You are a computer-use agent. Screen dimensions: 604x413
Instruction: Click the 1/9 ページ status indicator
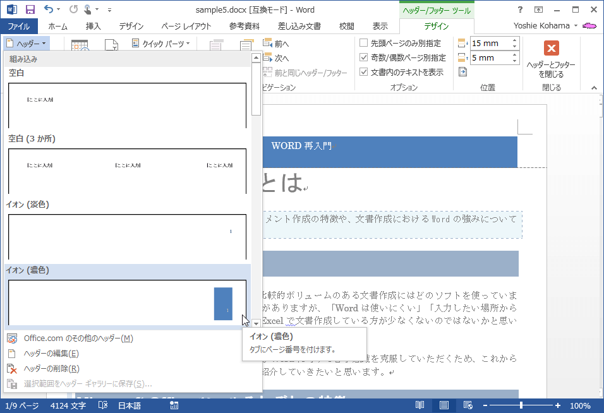coord(21,405)
